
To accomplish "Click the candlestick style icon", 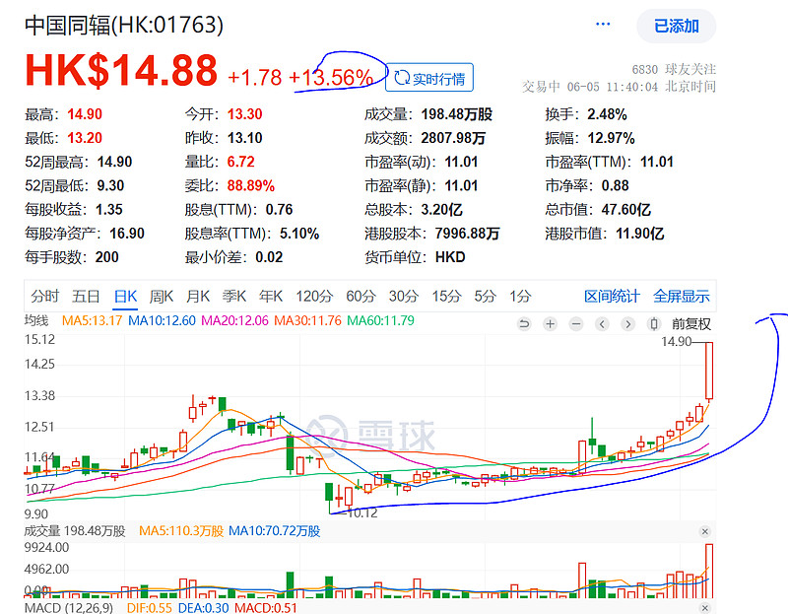I will tap(654, 324).
